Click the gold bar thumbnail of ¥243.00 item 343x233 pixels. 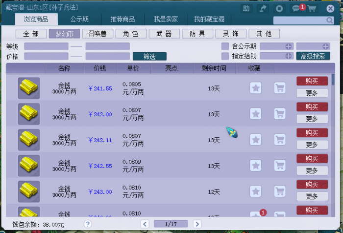point(29,191)
